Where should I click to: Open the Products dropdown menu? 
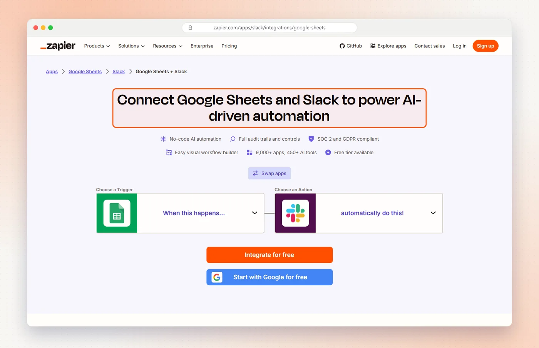click(x=97, y=46)
